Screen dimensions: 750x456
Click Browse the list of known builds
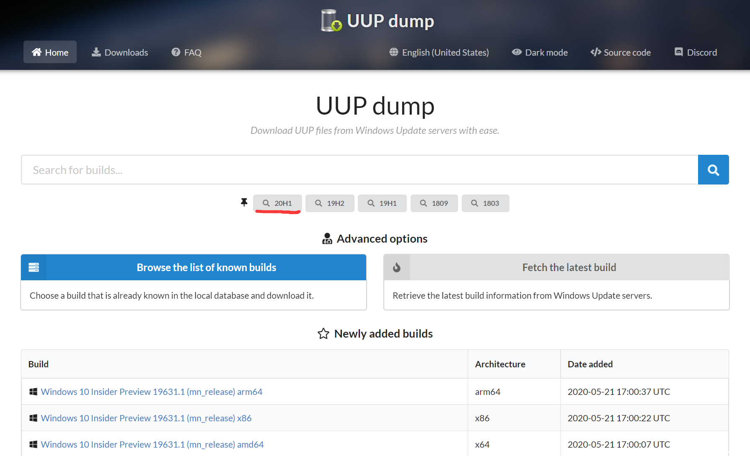click(206, 267)
